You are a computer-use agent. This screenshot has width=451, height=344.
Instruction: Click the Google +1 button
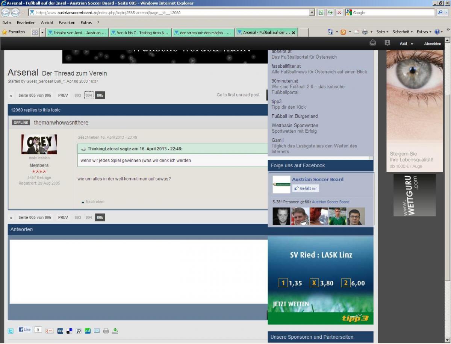[x=49, y=331]
